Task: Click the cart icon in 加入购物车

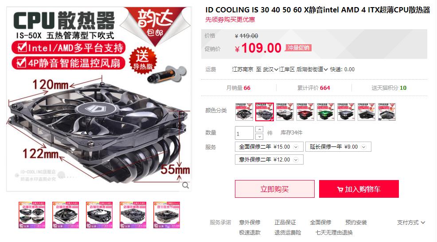Action: [x=340, y=189]
